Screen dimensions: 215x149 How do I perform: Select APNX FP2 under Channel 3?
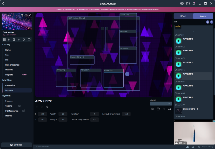point(194,64)
